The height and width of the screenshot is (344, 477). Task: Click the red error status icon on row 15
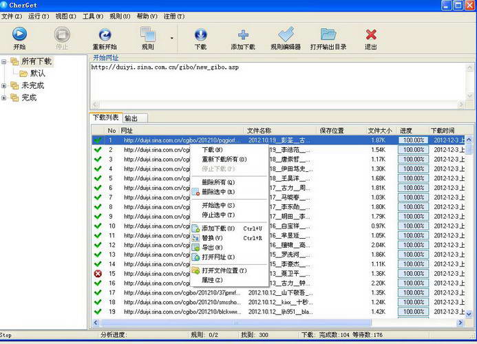click(x=98, y=273)
